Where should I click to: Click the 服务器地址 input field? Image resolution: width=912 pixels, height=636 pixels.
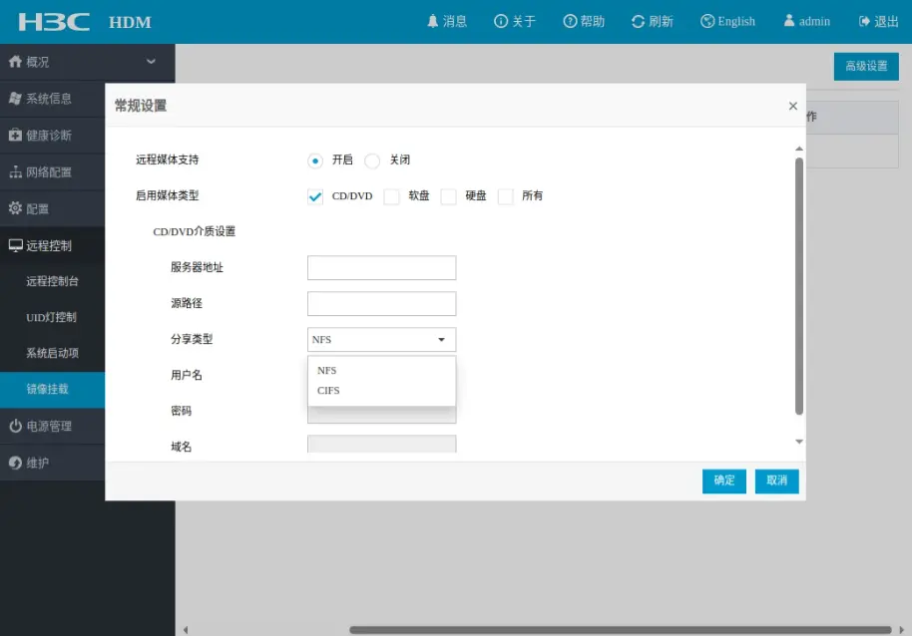click(x=381, y=268)
